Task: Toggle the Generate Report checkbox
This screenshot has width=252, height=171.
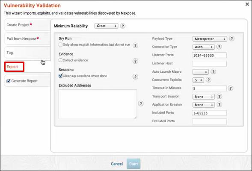Action: click(9, 81)
